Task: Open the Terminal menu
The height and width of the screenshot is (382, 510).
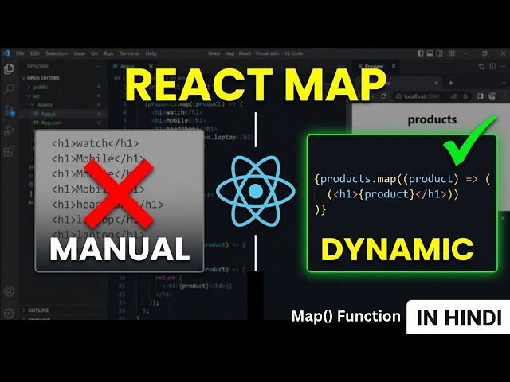Action: click(129, 53)
